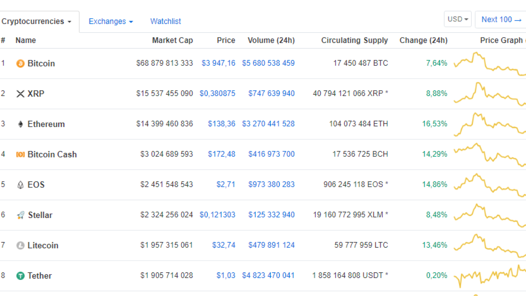The width and height of the screenshot is (526, 296).
Task: Click Bitcoin price $3 947,16
Action: [218, 63]
